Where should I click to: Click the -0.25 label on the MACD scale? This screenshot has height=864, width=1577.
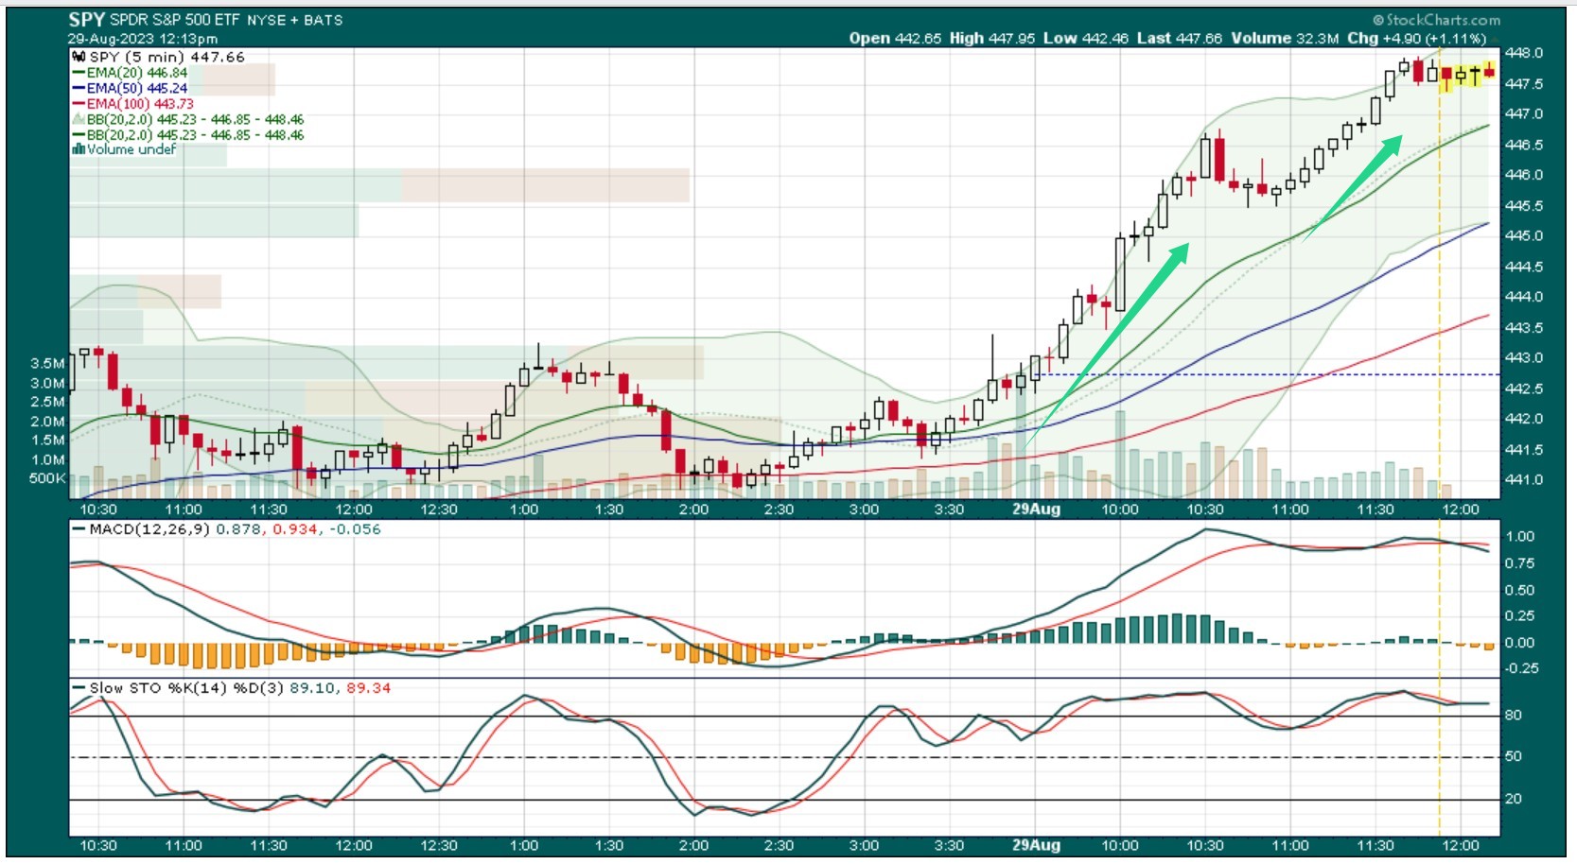point(1521,668)
